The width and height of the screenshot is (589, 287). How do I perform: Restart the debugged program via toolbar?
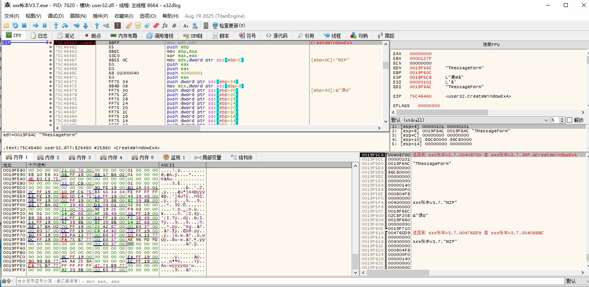[x=15, y=26]
